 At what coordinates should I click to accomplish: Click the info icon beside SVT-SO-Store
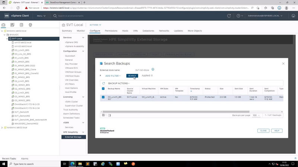click(x=153, y=69)
